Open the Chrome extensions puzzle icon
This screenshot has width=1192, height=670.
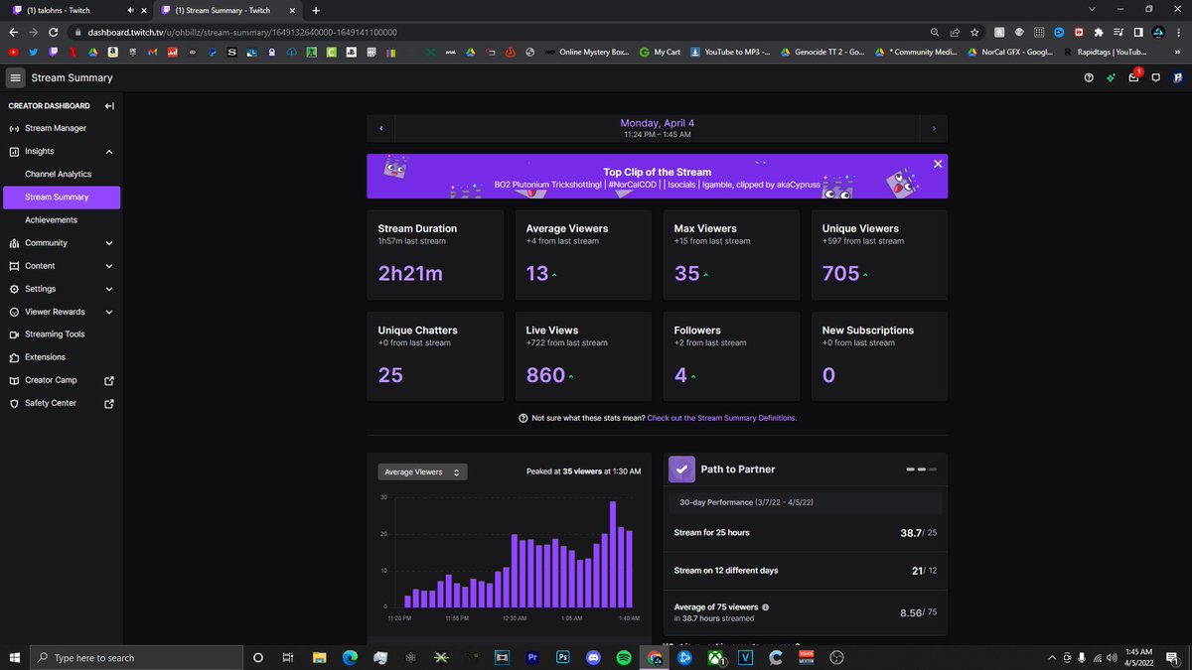pyautogui.click(x=1098, y=32)
